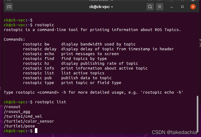The width and height of the screenshot is (201, 137).
Task: Minimize the terminal window
Action: 172,7
